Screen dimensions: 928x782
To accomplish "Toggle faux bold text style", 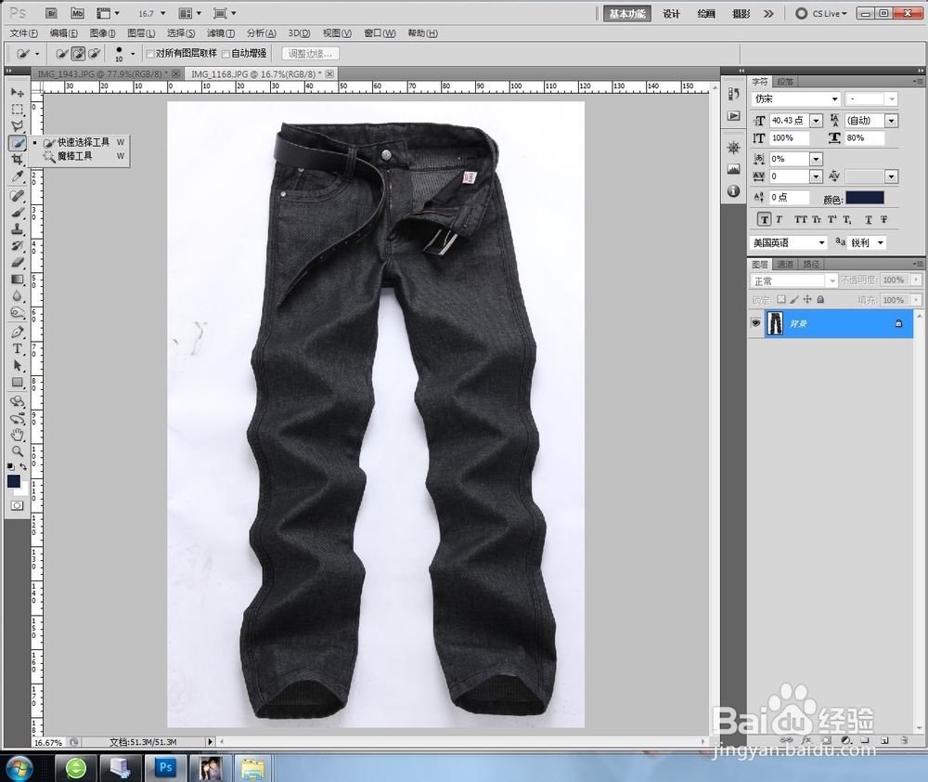I will pos(765,220).
